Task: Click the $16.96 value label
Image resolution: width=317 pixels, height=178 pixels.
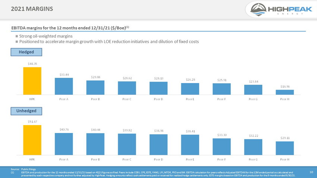Action: click(285, 86)
